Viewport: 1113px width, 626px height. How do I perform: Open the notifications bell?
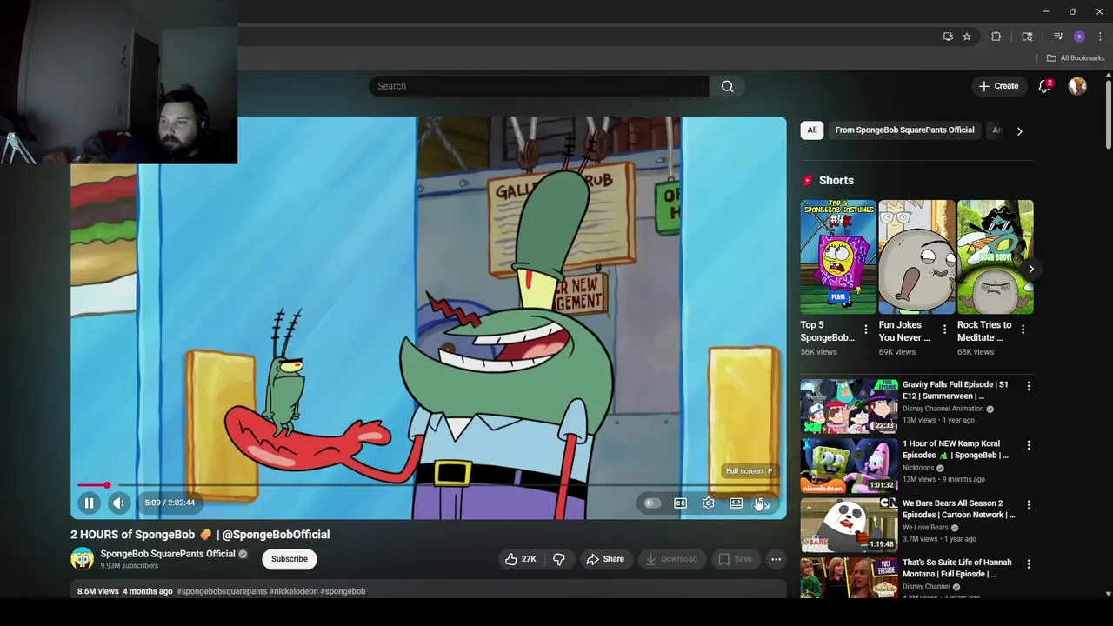tap(1044, 86)
